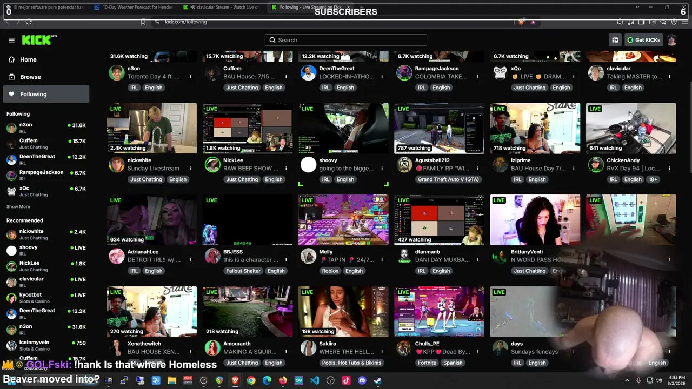Click the 18+ tag on ChickenAndy's card
The height and width of the screenshot is (389, 692).
coord(653,179)
